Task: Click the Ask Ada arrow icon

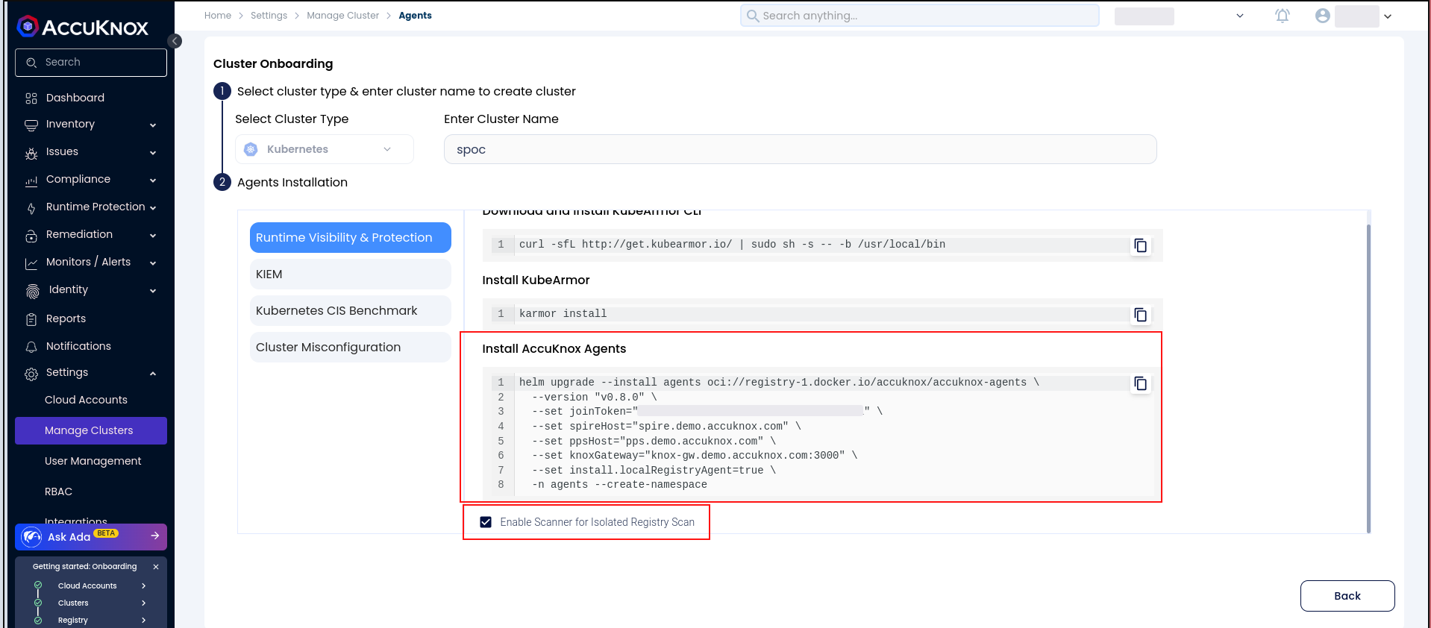Action: click(155, 536)
